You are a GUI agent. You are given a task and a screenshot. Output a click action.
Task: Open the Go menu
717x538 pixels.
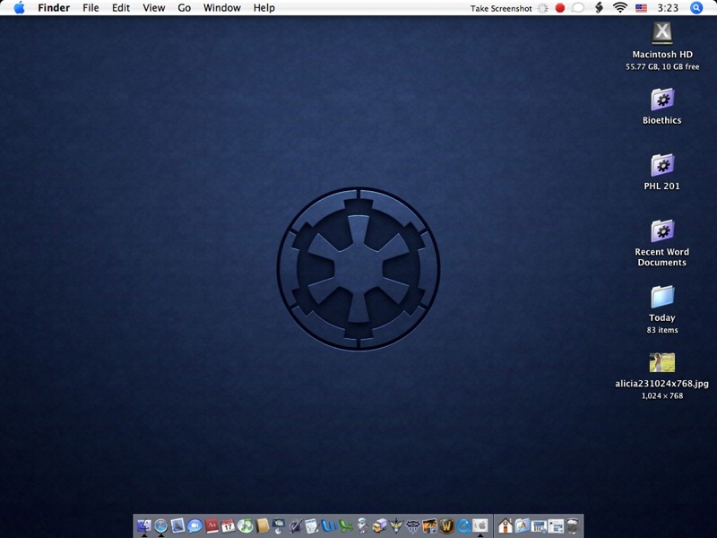(184, 8)
